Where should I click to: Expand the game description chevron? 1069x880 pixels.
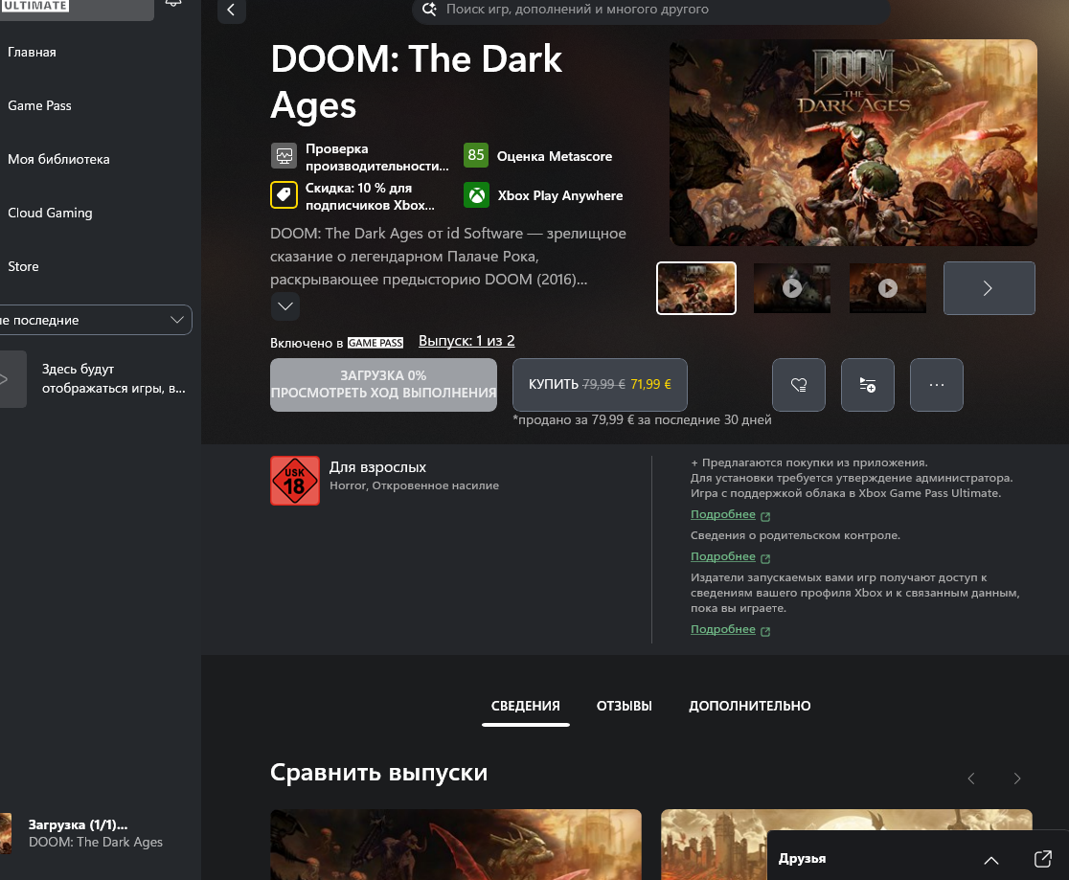(285, 306)
